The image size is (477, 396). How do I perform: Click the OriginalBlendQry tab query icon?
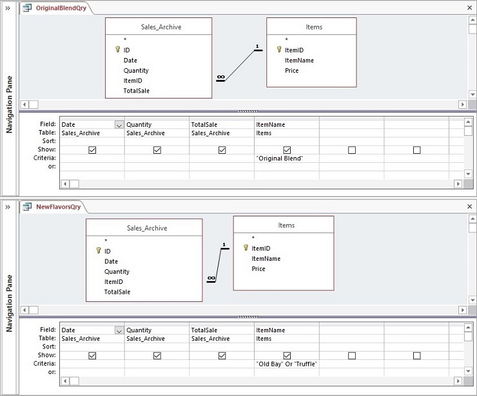pyautogui.click(x=28, y=8)
